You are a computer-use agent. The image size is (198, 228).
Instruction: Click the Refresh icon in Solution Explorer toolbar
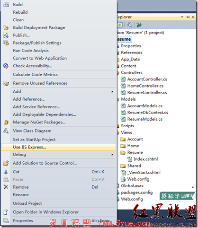(120, 25)
